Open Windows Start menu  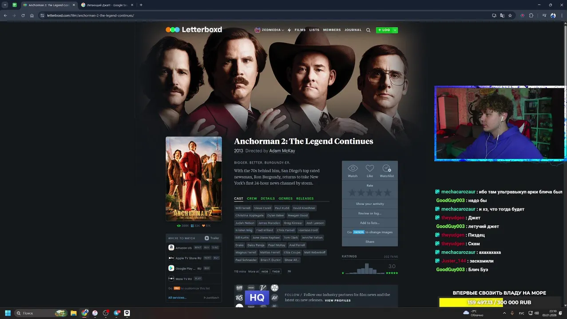click(x=8, y=313)
